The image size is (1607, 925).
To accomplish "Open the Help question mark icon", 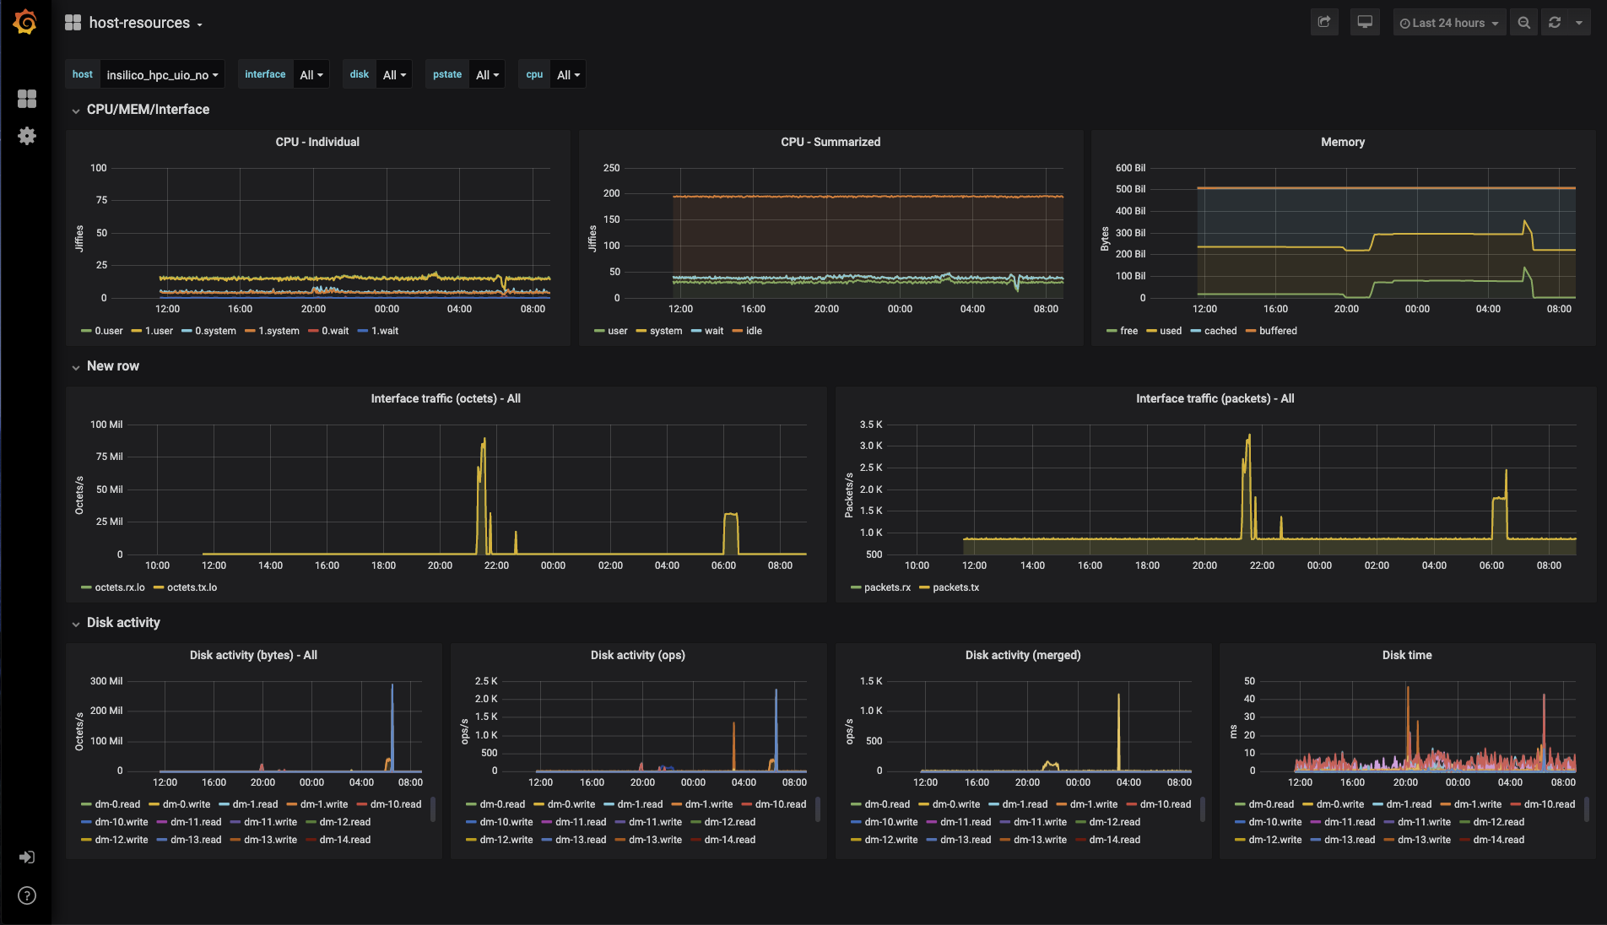I will pyautogui.click(x=27, y=895).
